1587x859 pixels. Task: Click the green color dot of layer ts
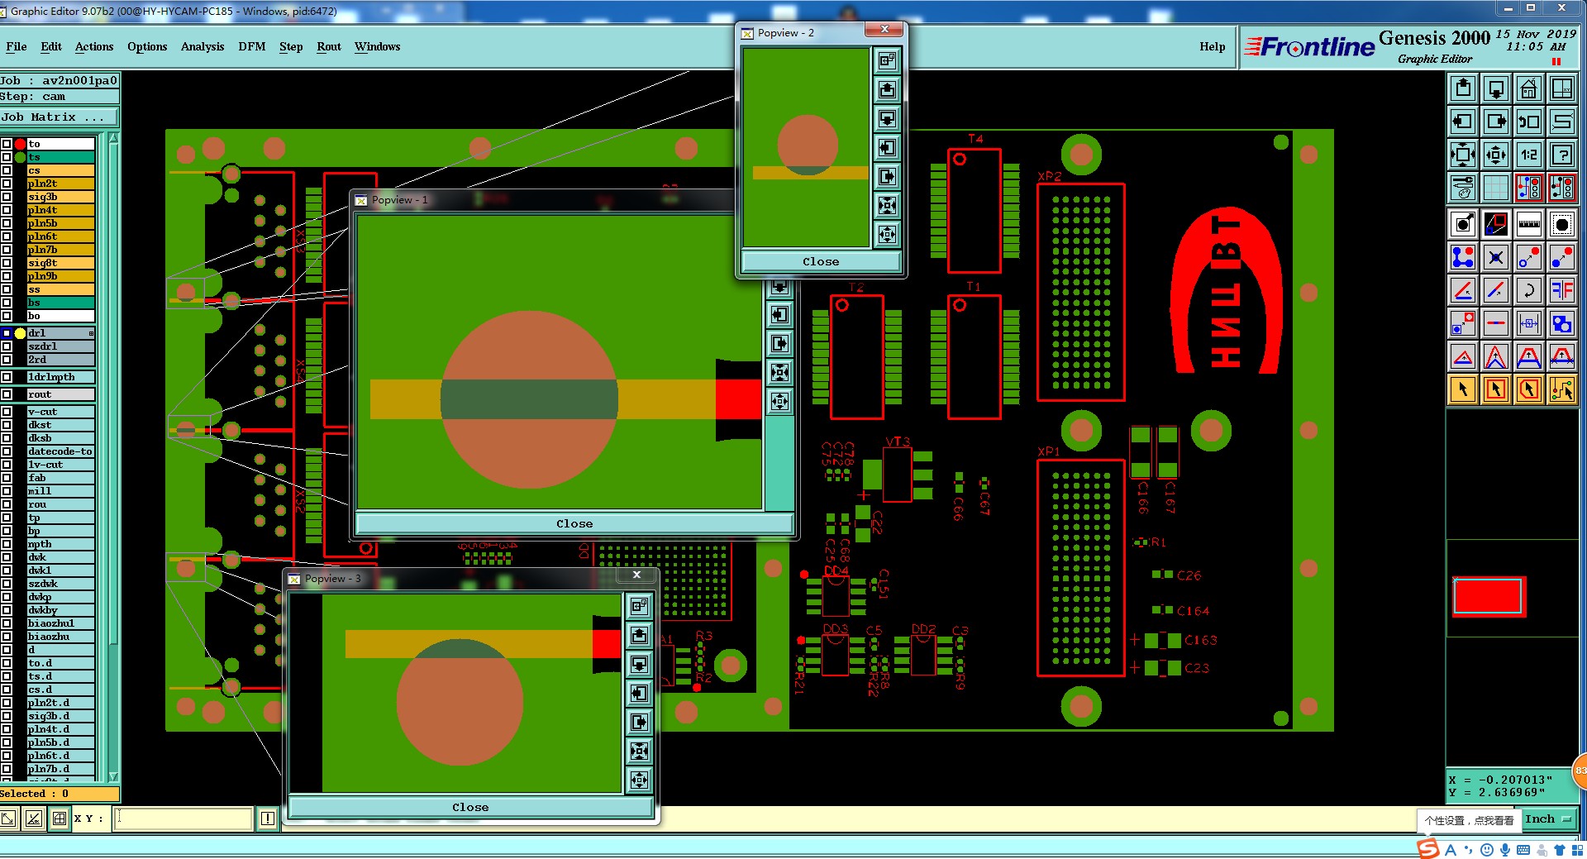pos(20,157)
